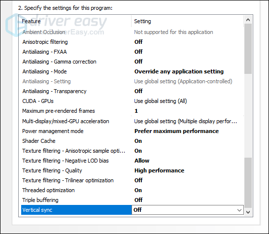
Task: Select Antialiasing - Transparency feature
Action: pos(54,91)
